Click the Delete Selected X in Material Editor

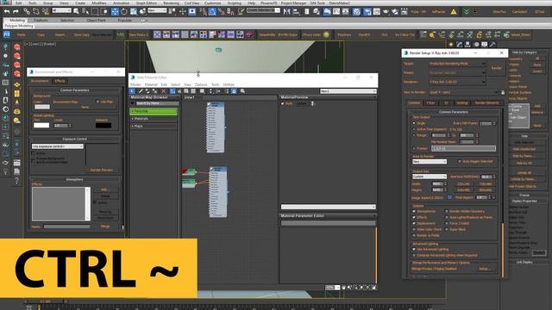tap(163, 91)
